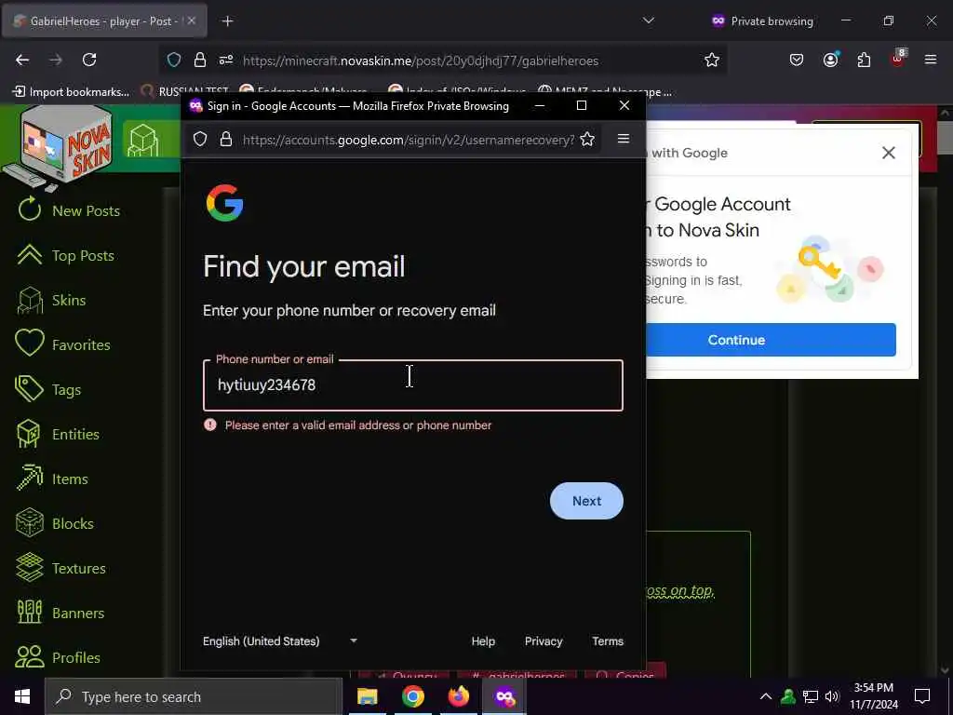
Task: Click the uBlock extension icon with badge
Action: (898, 59)
